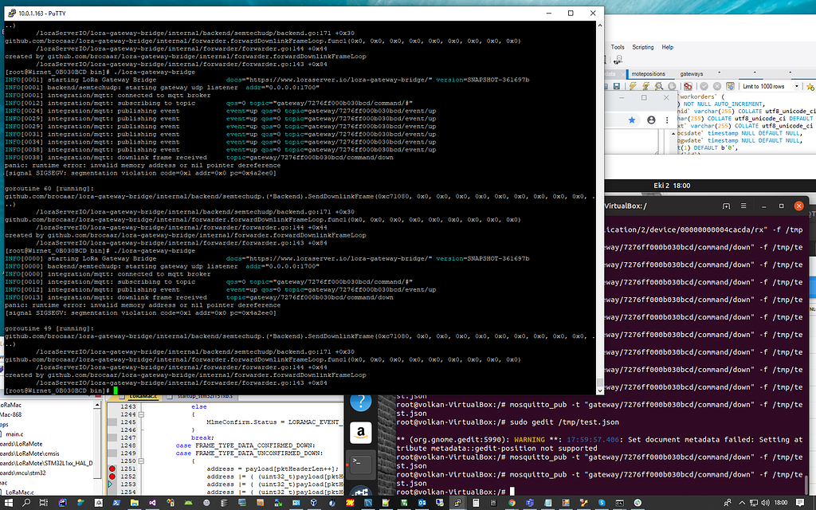The height and width of the screenshot is (510, 816).
Task: Click the Explain query magnifier icon in Workbench
Action: pyautogui.click(x=659, y=86)
